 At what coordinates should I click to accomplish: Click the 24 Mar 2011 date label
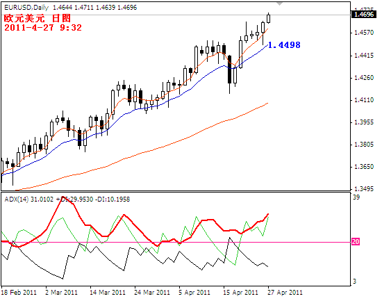[x=152, y=292]
